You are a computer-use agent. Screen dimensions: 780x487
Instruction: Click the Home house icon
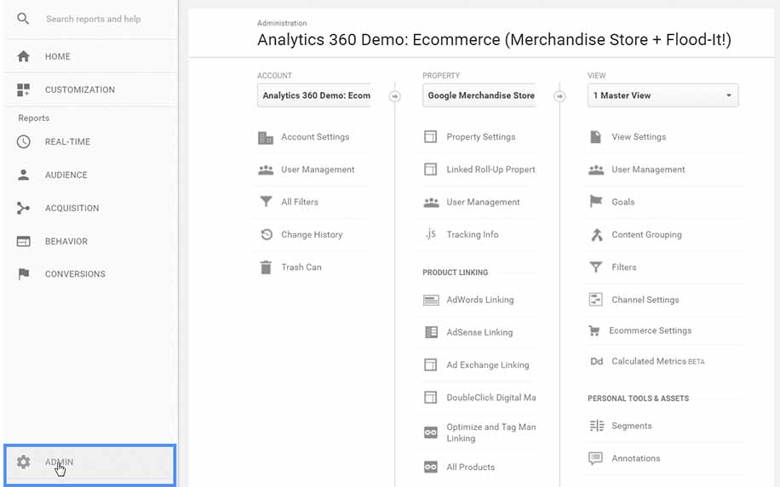point(23,56)
